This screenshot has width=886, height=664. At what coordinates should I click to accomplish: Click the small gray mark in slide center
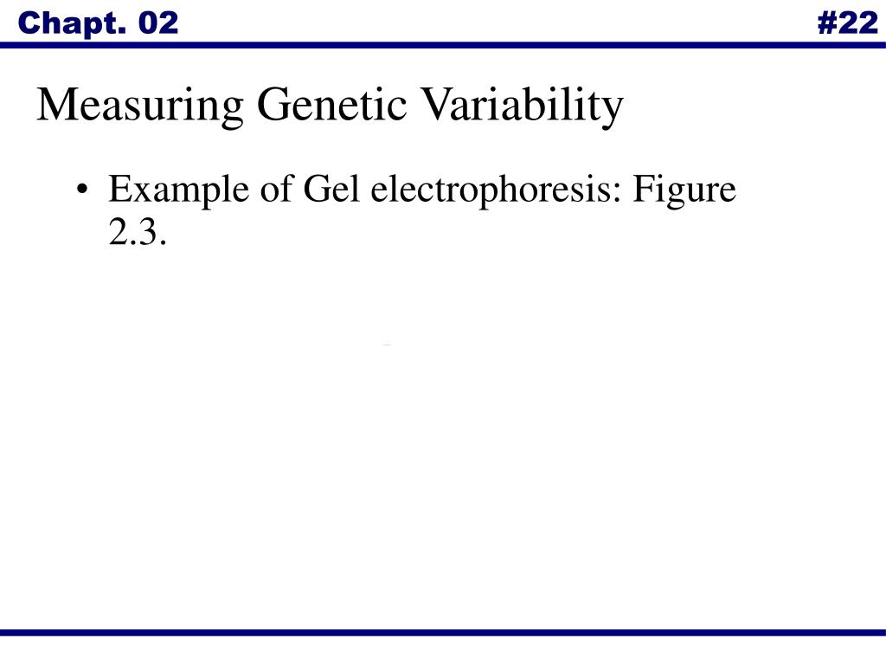(387, 345)
